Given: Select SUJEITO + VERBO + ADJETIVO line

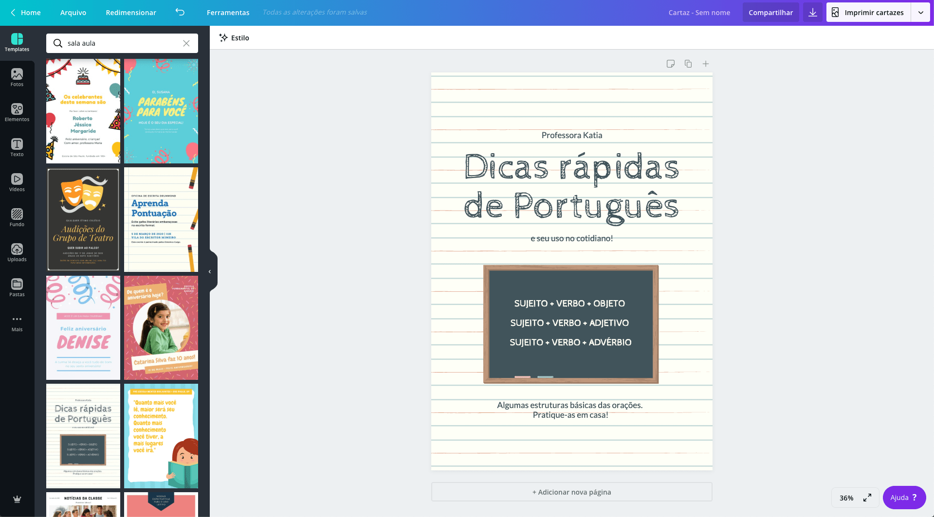Looking at the screenshot, I should pyautogui.click(x=569, y=323).
